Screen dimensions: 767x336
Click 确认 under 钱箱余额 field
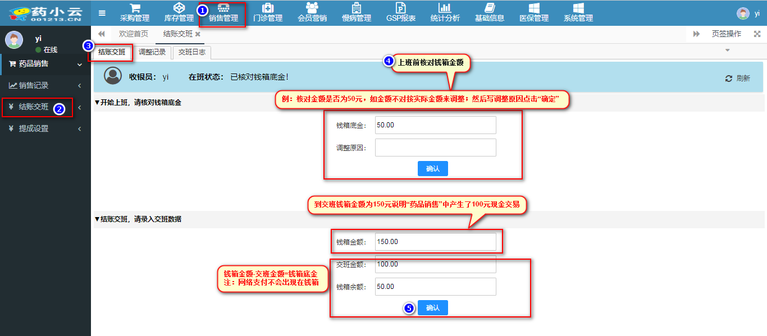coord(433,307)
